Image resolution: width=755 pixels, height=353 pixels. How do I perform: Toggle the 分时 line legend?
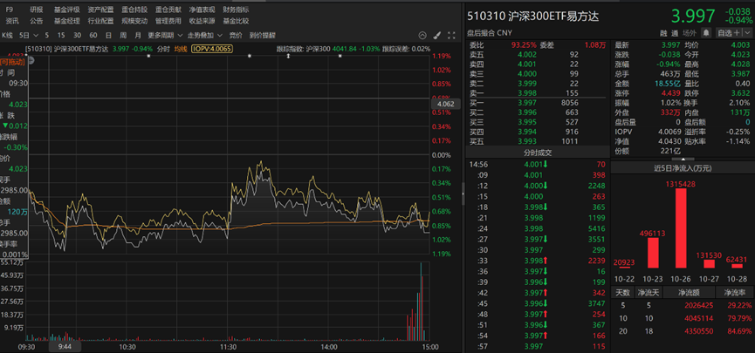click(x=164, y=49)
